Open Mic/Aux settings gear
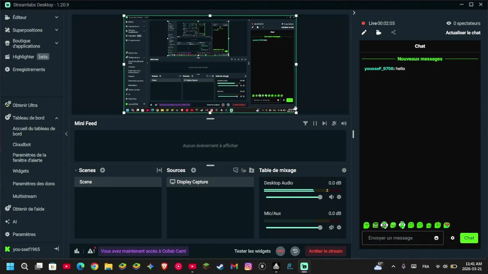488x274 pixels. click(x=339, y=228)
